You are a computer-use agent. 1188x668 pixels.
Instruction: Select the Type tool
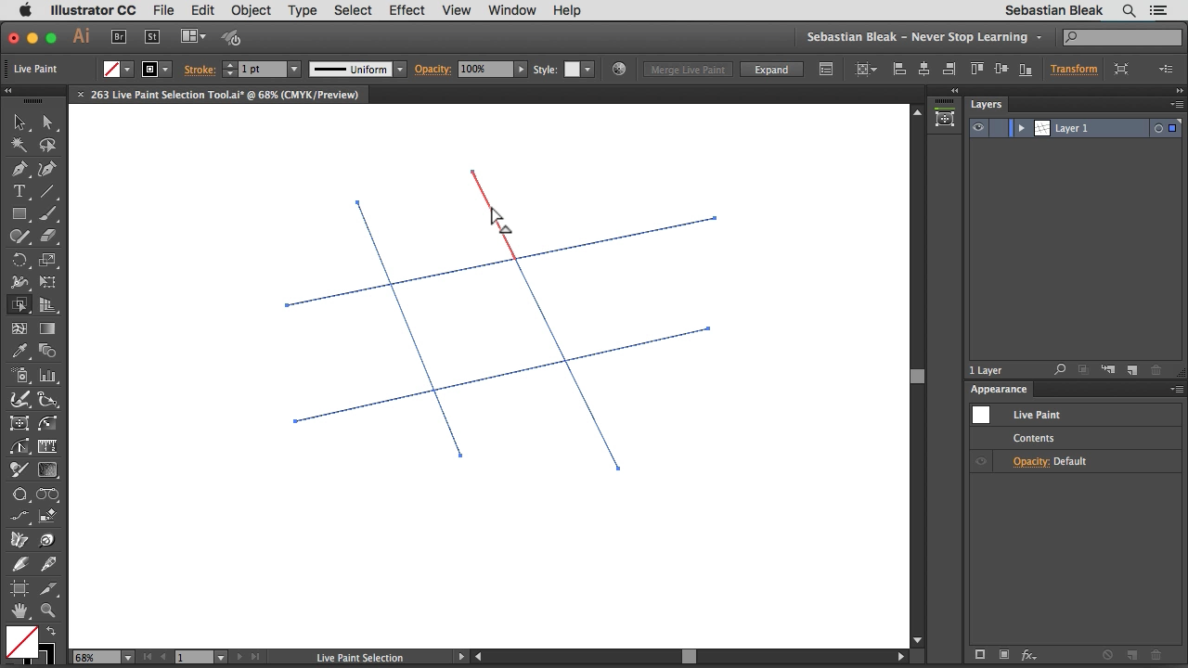point(19,191)
